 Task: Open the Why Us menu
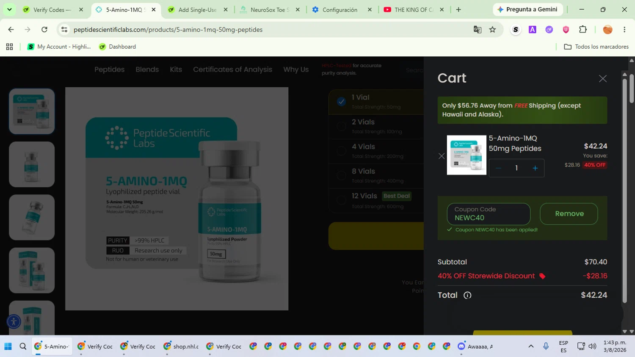296,69
